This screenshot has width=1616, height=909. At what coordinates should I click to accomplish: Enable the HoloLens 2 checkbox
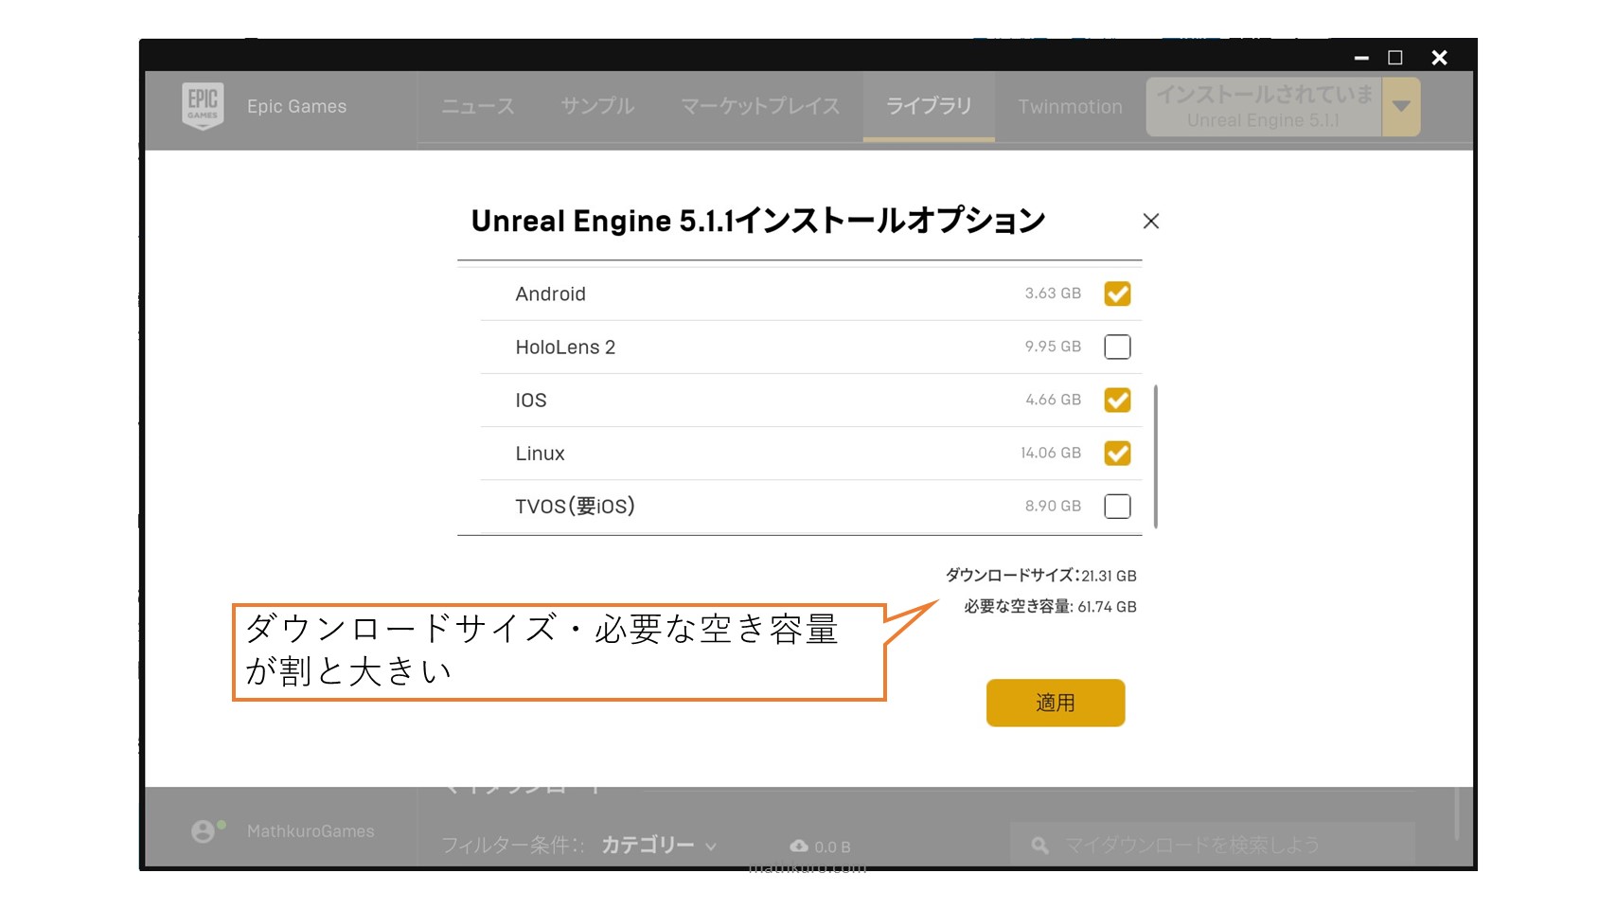click(1117, 347)
